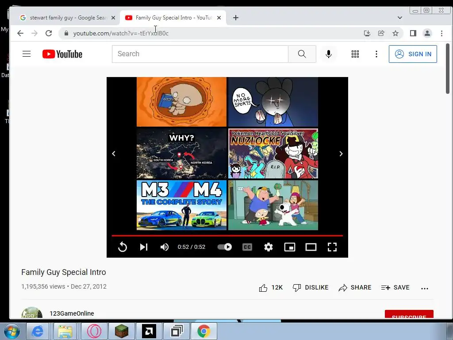This screenshot has height=340, width=453.
Task: Open Pokemon Nuzlocke video thumbnail
Action: (x=273, y=154)
